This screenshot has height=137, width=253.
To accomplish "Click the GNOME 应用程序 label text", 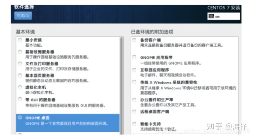I will (156, 58).
